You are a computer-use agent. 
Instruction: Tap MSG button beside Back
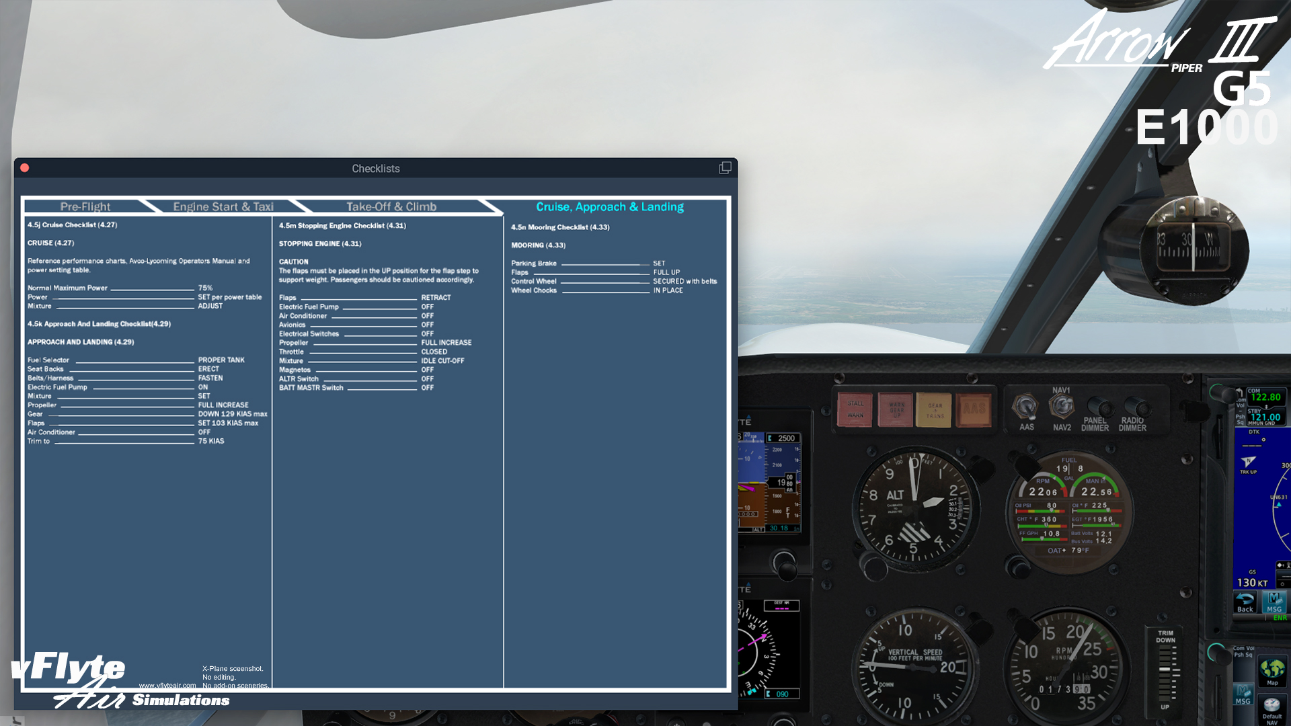1274,602
